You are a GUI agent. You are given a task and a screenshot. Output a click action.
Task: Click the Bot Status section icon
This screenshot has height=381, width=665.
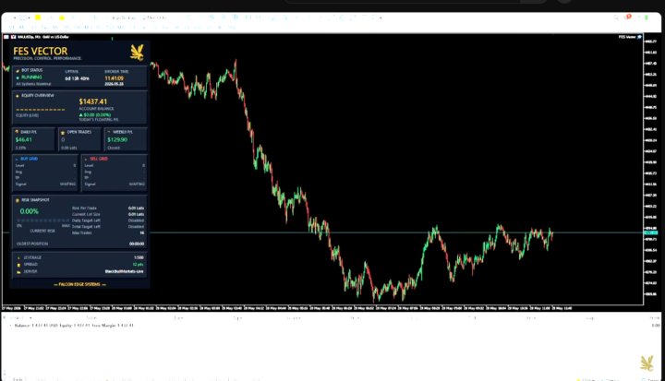[18, 71]
